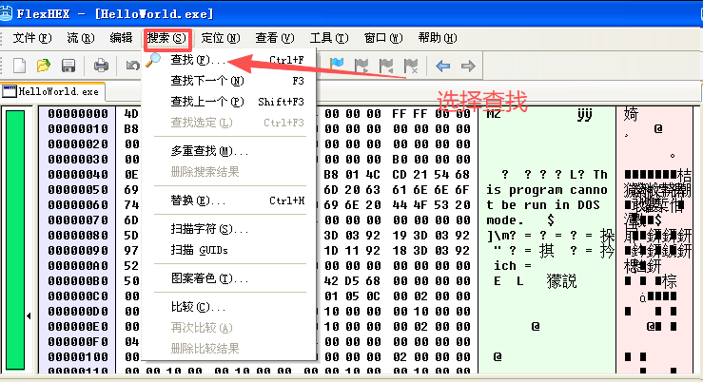Click hex byte CD in row 00000040
The width and height of the screenshot is (703, 382).
click(x=400, y=175)
